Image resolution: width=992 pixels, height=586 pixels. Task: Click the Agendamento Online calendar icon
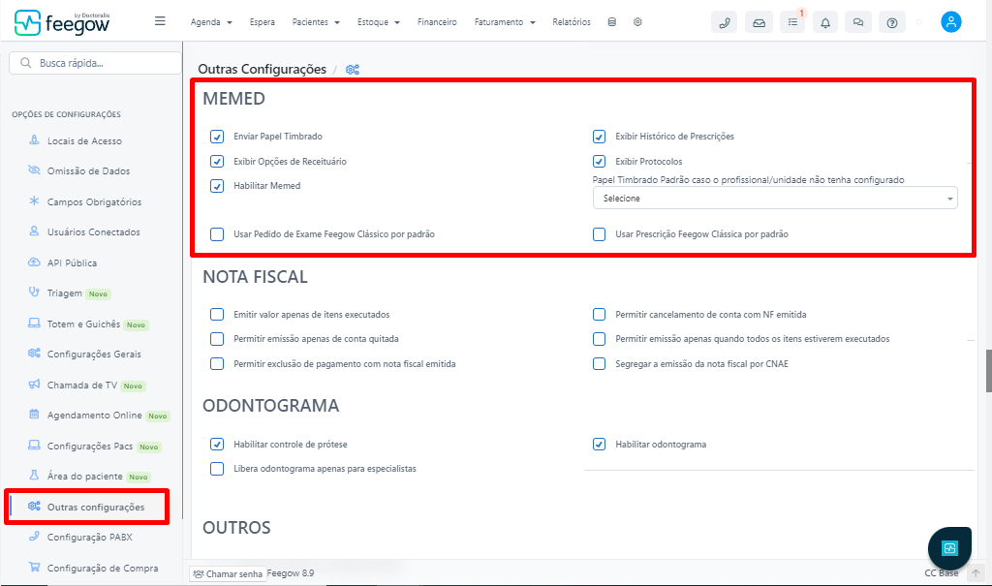[x=34, y=414]
